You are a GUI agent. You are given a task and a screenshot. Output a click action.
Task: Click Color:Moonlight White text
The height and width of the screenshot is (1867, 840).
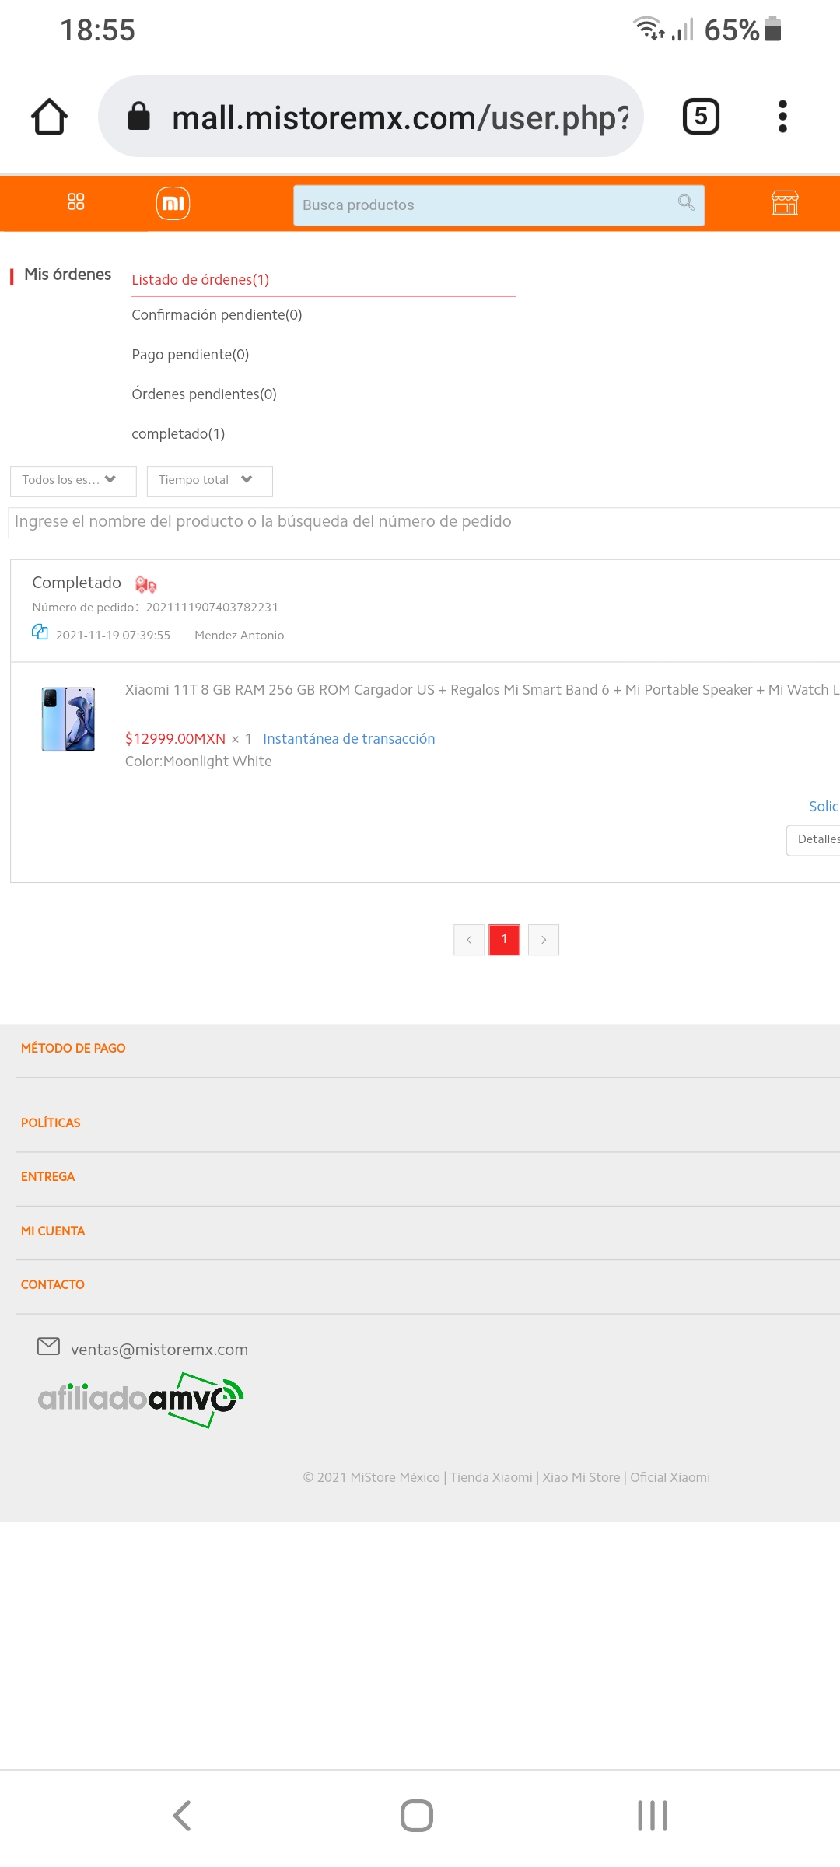tap(198, 761)
